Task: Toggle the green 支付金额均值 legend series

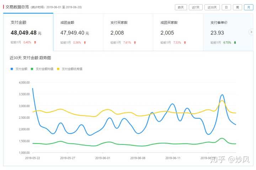Action: point(42,69)
